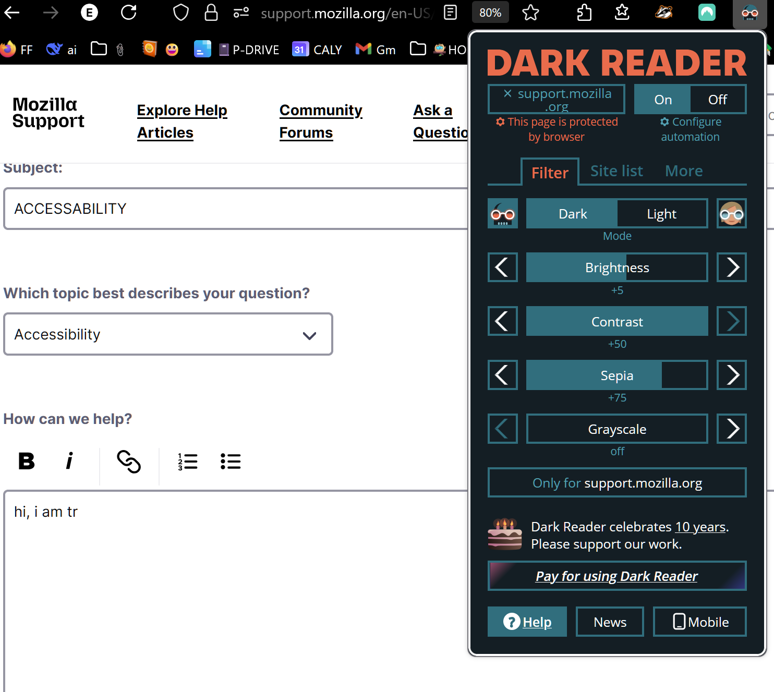Select Dark mode
774x692 pixels.
[572, 214]
